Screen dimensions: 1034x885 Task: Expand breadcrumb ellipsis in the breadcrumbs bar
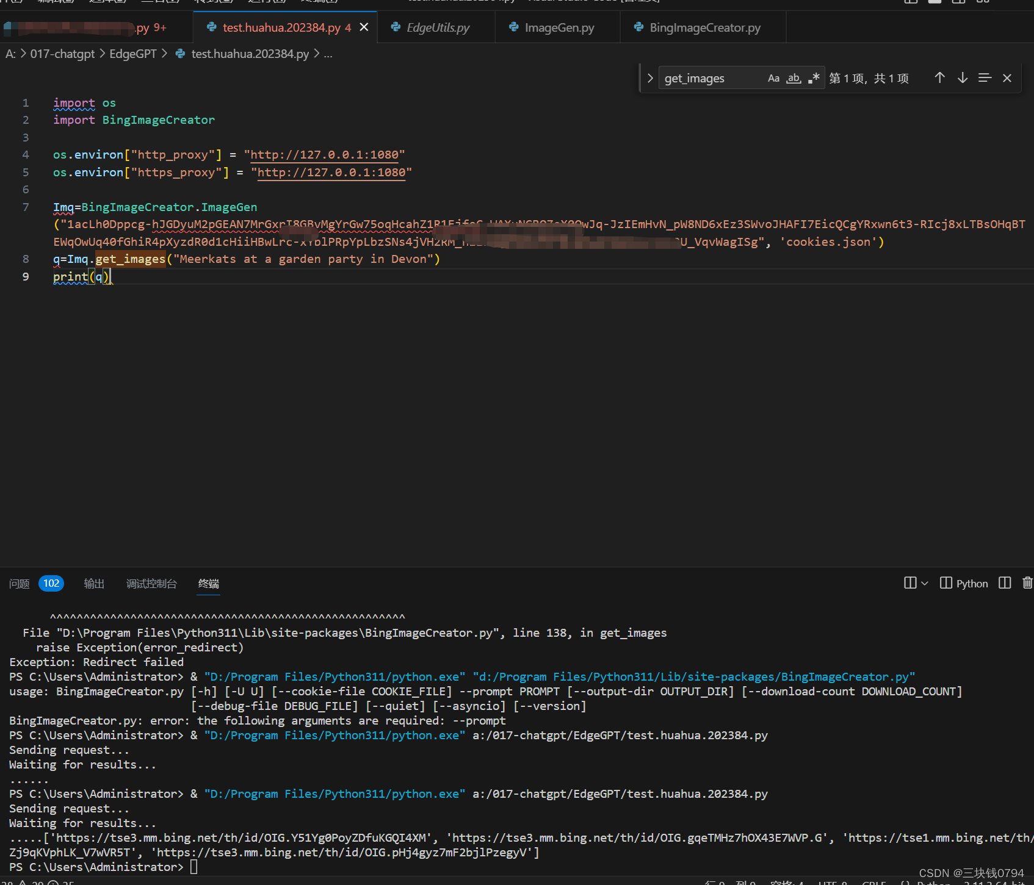tap(328, 54)
